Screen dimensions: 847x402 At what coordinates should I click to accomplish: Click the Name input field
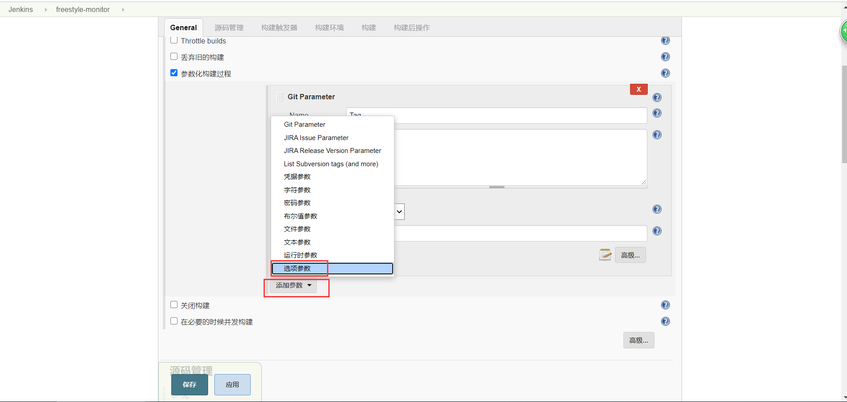pyautogui.click(x=496, y=115)
